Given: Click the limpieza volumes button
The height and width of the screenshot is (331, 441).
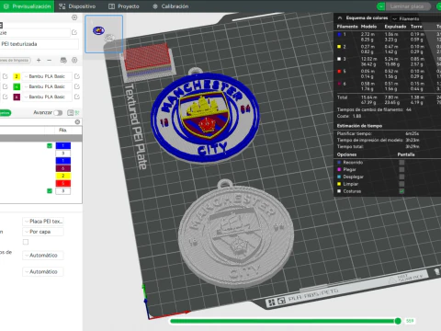Looking at the screenshot, I should point(15,60).
